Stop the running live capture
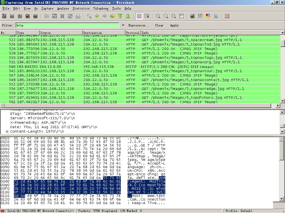The image size is (285, 213). pos(28,16)
